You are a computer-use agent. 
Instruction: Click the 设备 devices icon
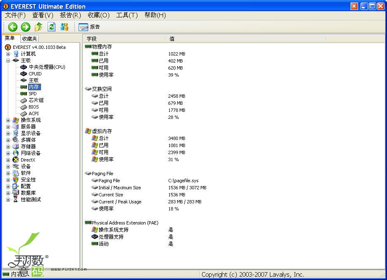(x=16, y=167)
